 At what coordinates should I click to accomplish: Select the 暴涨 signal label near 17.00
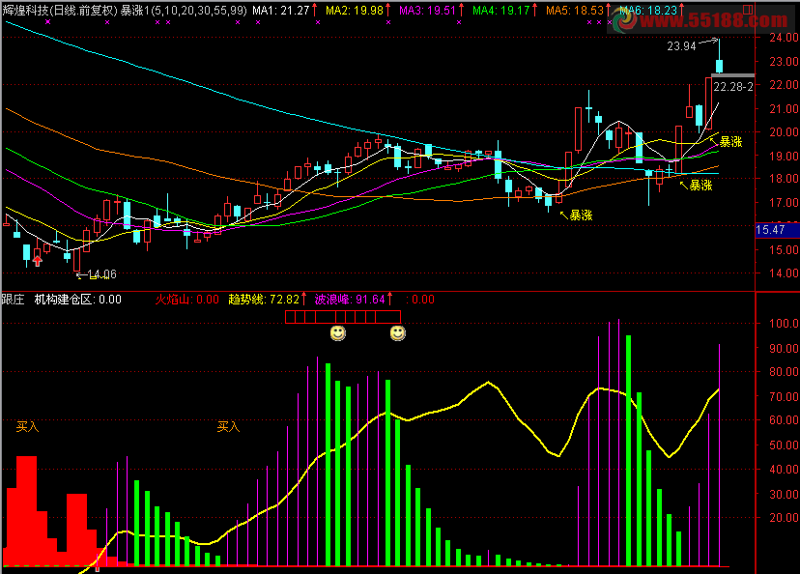point(581,215)
